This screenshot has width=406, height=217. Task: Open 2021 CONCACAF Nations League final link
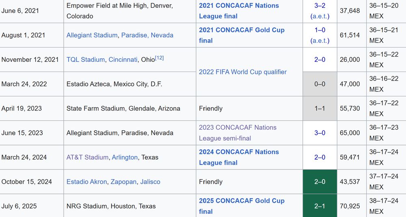click(239, 11)
